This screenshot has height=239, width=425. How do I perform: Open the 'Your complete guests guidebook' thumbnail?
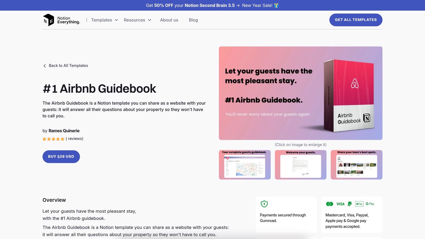(x=245, y=165)
